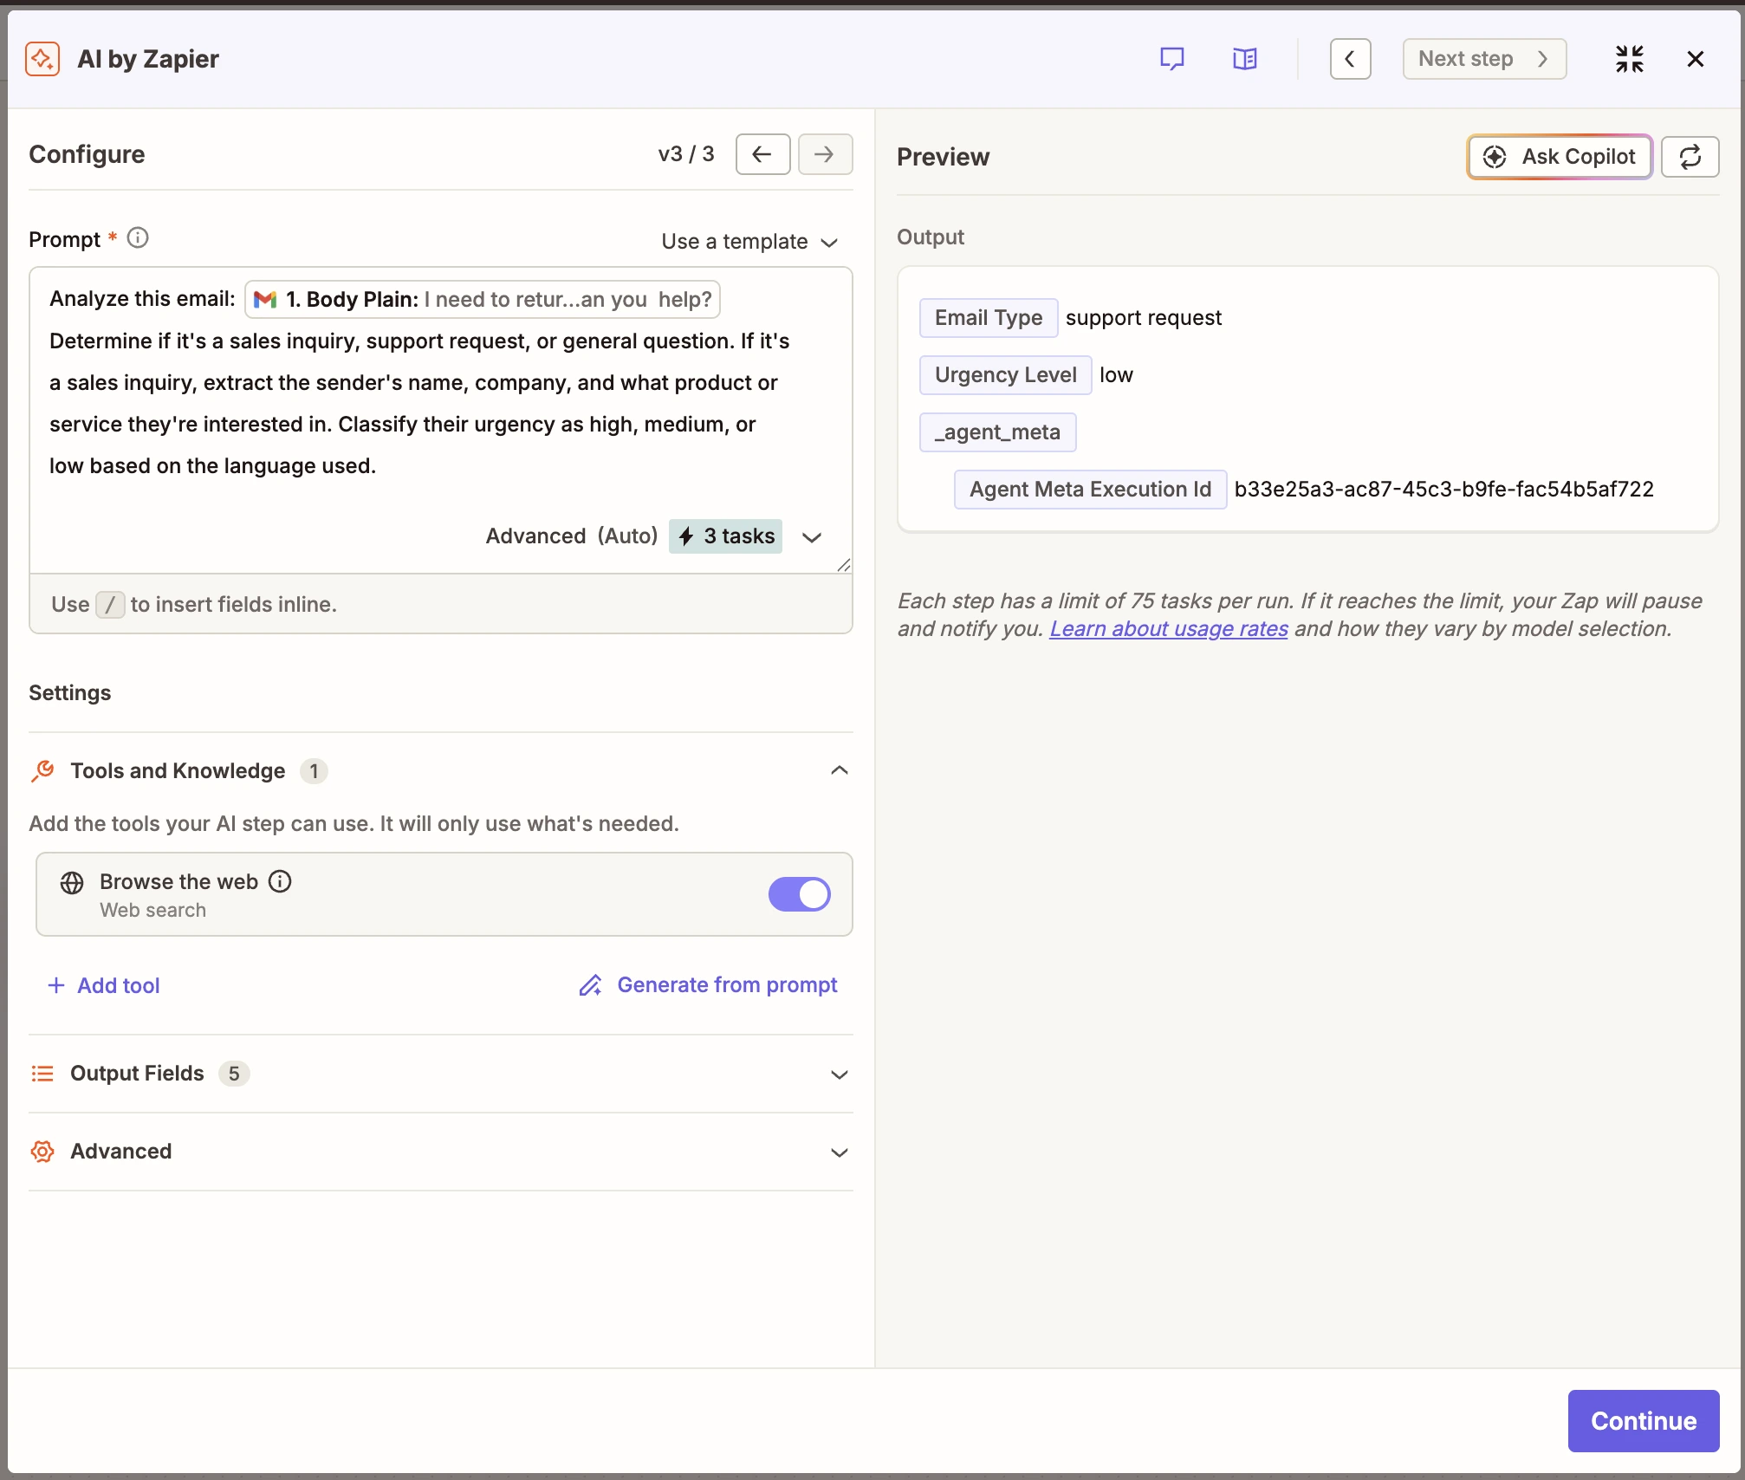The height and width of the screenshot is (1480, 1745).
Task: Click the Browse the web globe icon
Action: click(72, 882)
